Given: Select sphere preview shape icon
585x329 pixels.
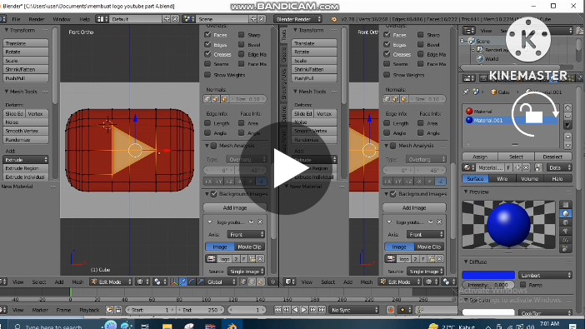Looking at the screenshot, I should tap(566, 213).
